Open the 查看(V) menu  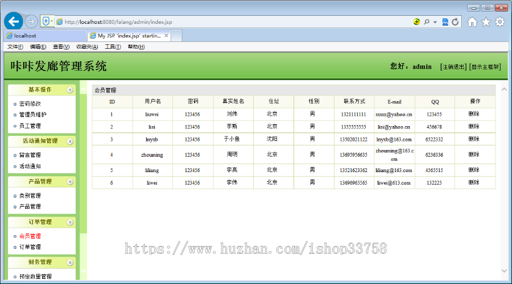click(x=61, y=47)
